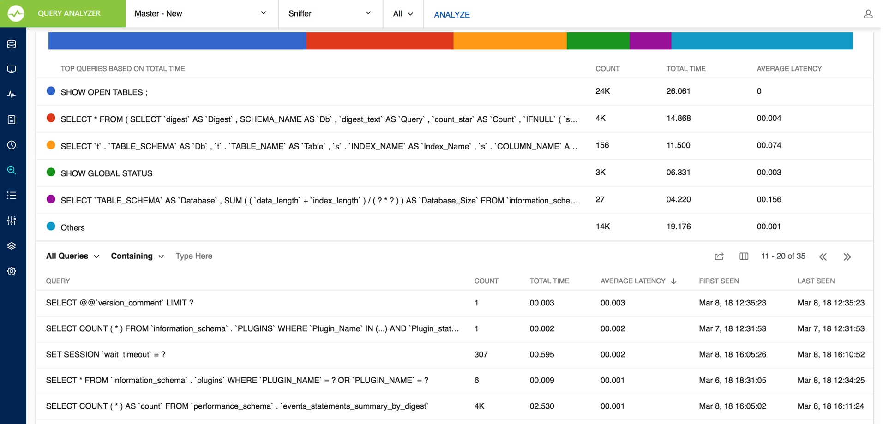This screenshot has width=883, height=424.
Task: Expand the Master - New server dropdown
Action: coord(201,13)
